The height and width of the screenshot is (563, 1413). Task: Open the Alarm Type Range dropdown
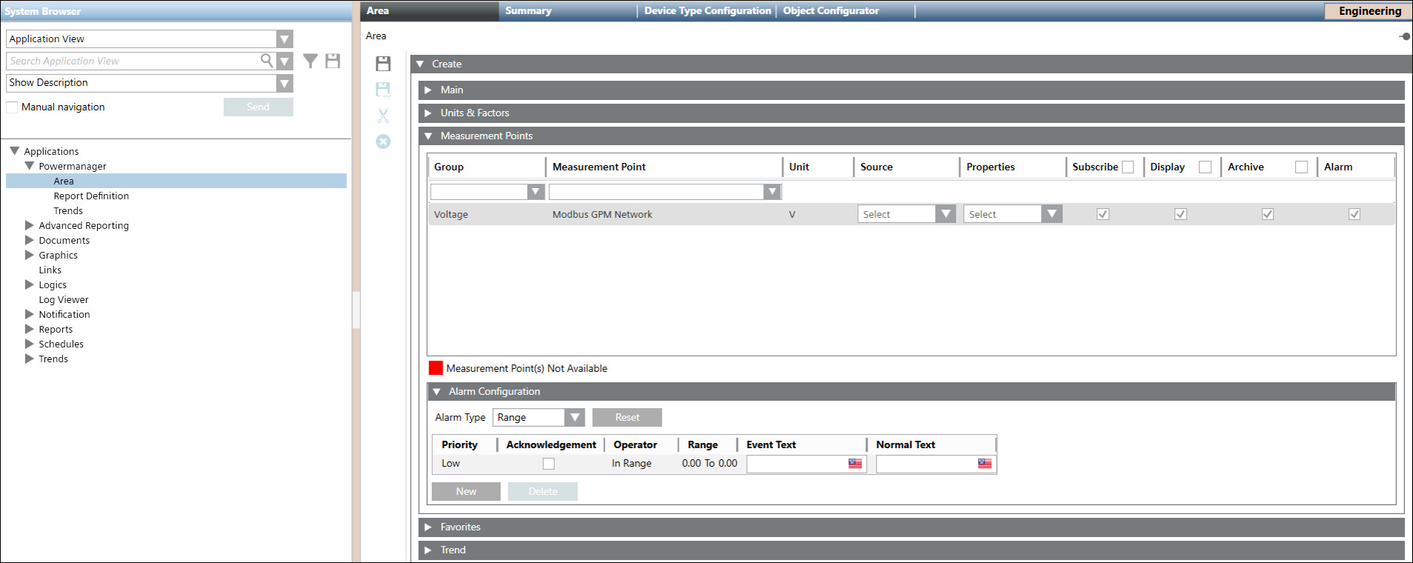pyautogui.click(x=574, y=418)
